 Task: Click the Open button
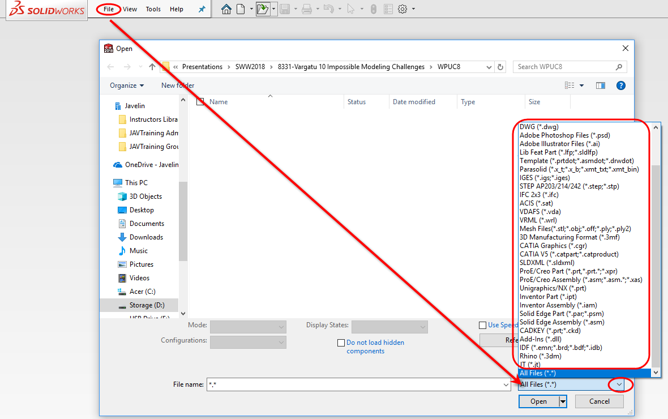tap(538, 401)
